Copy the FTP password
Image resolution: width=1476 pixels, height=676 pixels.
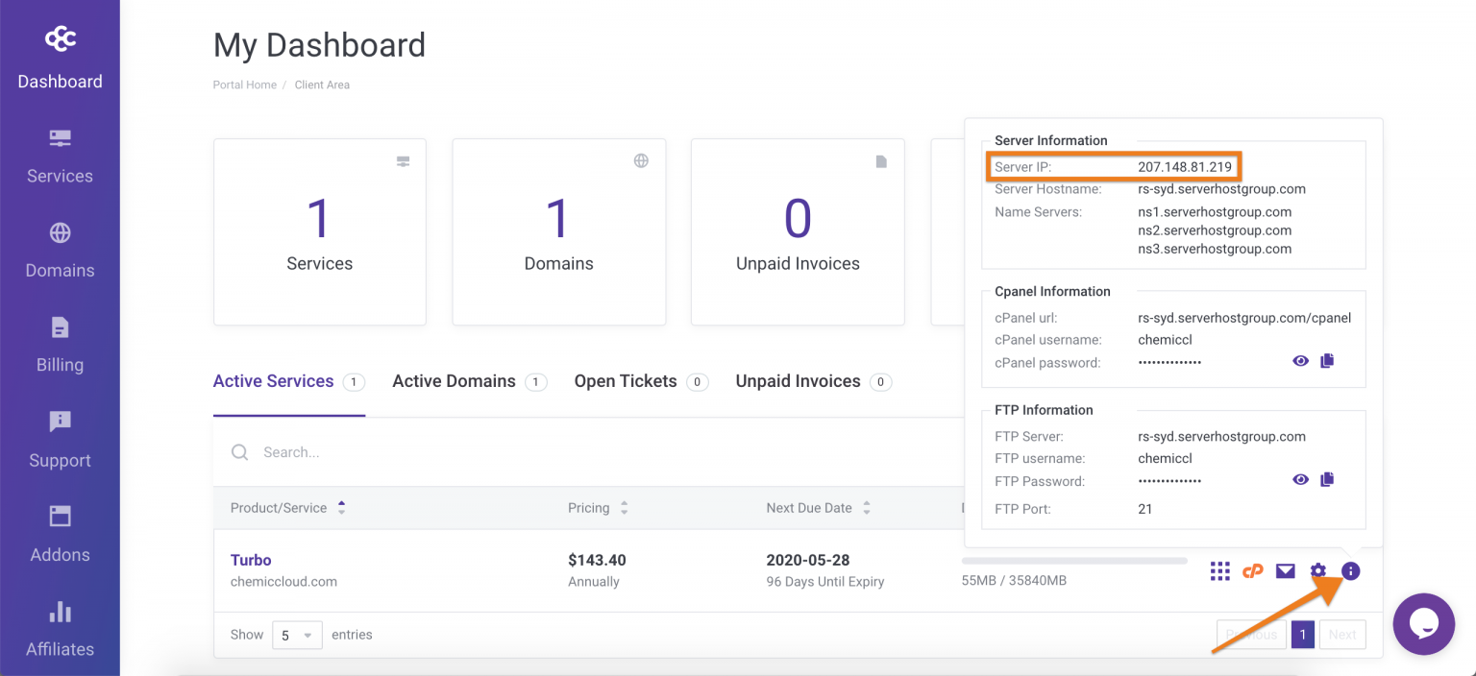point(1327,479)
